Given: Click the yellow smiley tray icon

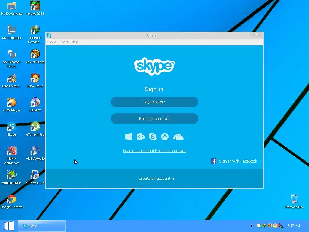Looking at the screenshot, I should coord(275,225).
